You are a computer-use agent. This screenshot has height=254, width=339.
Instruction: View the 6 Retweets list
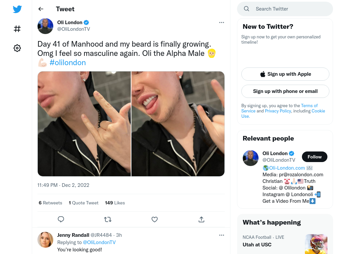point(50,203)
